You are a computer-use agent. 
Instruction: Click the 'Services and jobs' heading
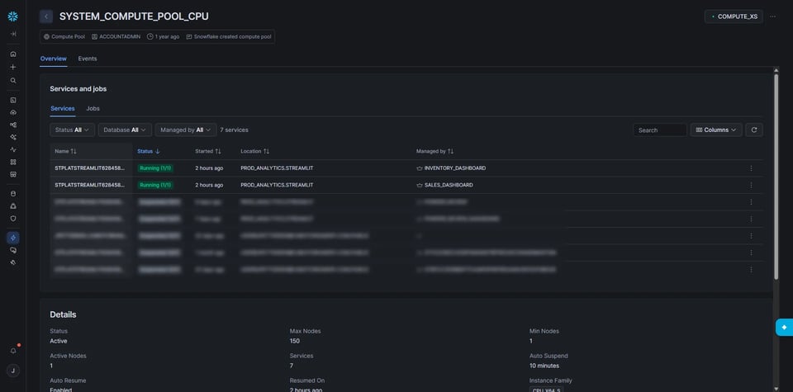pyautogui.click(x=78, y=89)
